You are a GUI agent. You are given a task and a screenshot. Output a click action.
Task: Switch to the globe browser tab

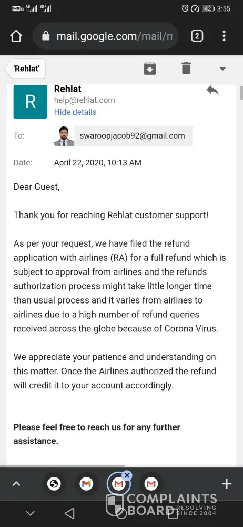(x=54, y=484)
